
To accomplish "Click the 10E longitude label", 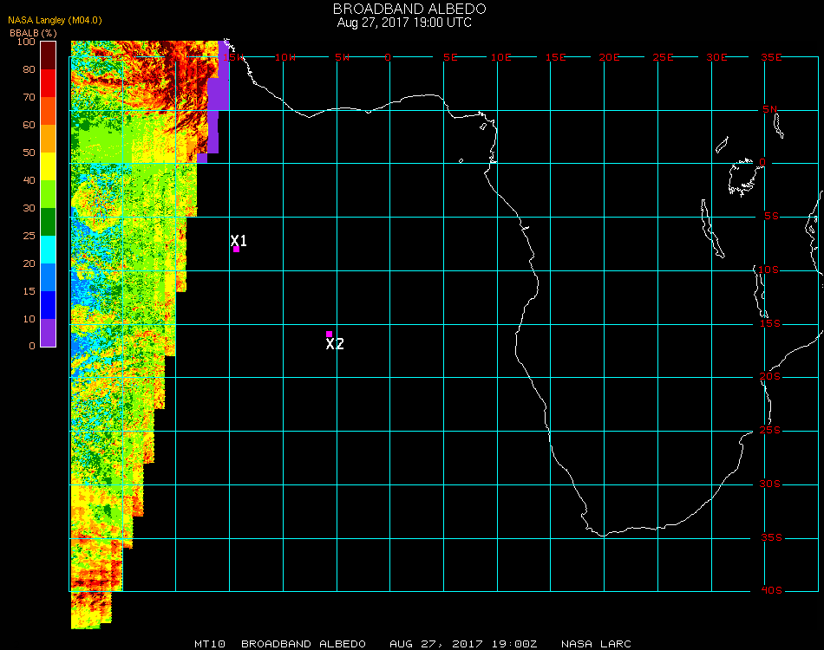I will click(501, 57).
